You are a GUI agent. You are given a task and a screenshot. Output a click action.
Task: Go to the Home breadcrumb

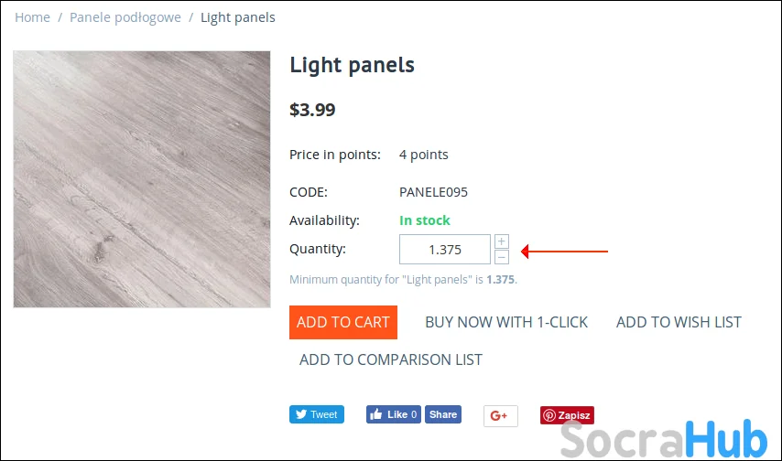[x=32, y=17]
